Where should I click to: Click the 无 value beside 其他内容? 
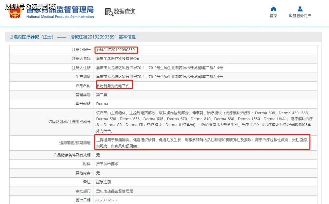[98, 173]
